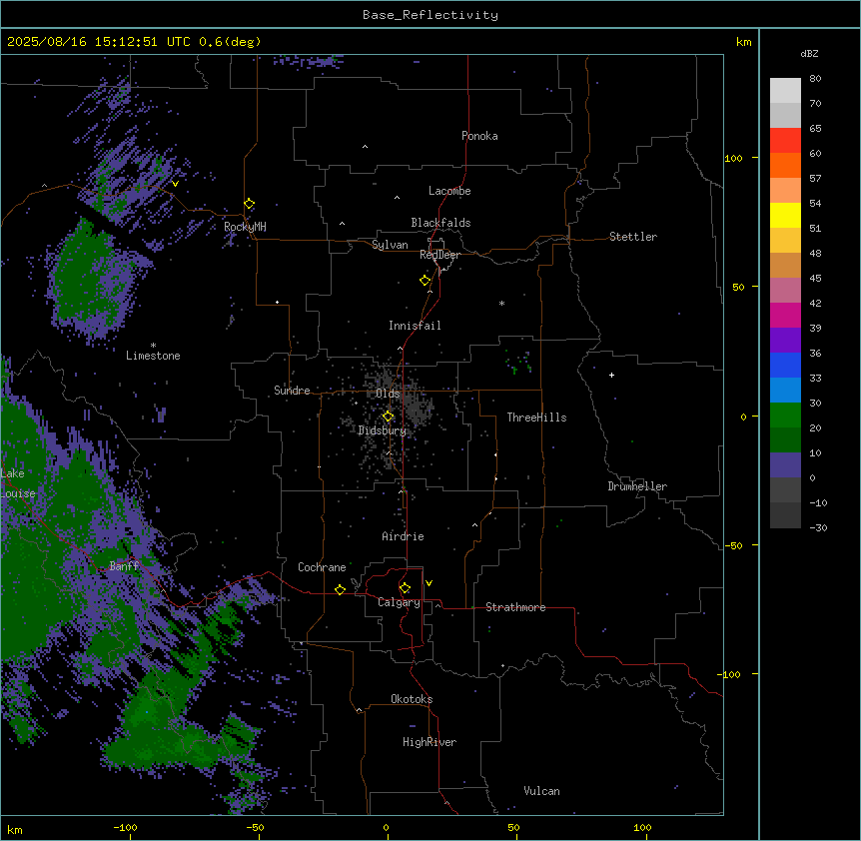Click the white plus marker north of Drumheller

[x=611, y=375]
